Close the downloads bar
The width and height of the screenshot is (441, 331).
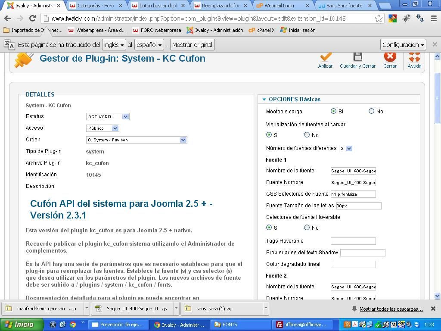433,309
